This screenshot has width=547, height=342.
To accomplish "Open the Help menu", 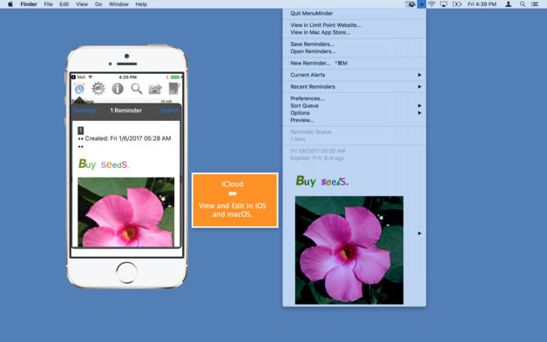I will 141,4.
